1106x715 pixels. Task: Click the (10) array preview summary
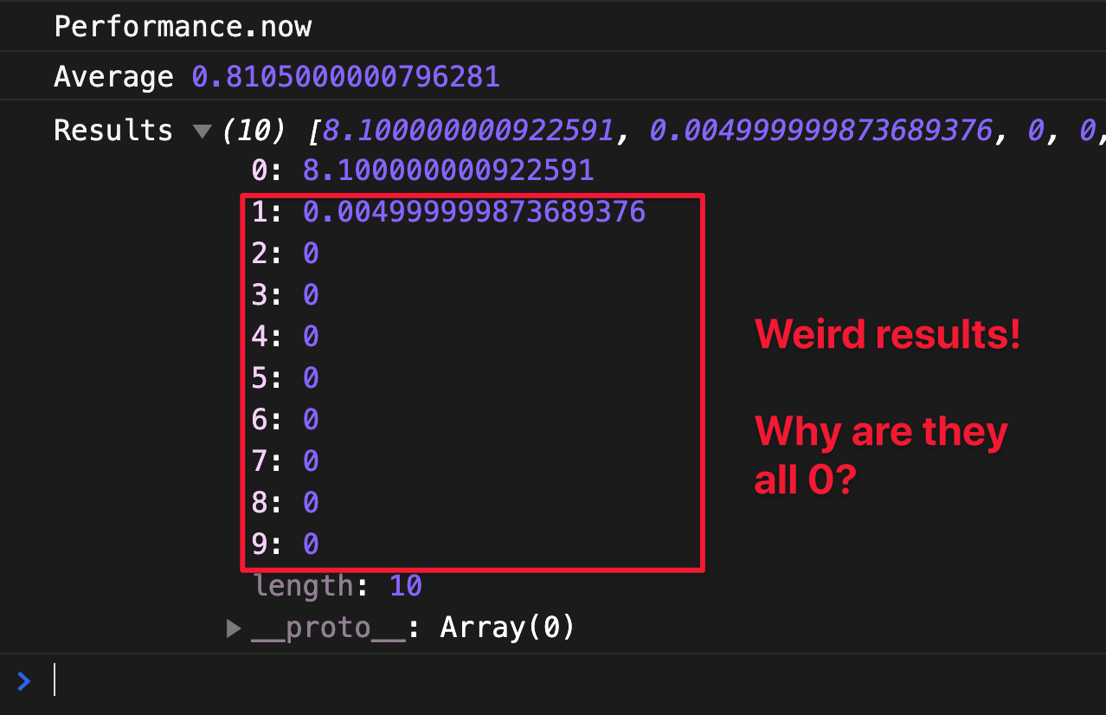254,131
